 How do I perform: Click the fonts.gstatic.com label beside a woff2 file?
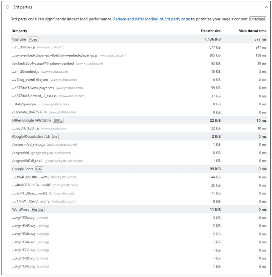pyautogui.click(x=63, y=177)
